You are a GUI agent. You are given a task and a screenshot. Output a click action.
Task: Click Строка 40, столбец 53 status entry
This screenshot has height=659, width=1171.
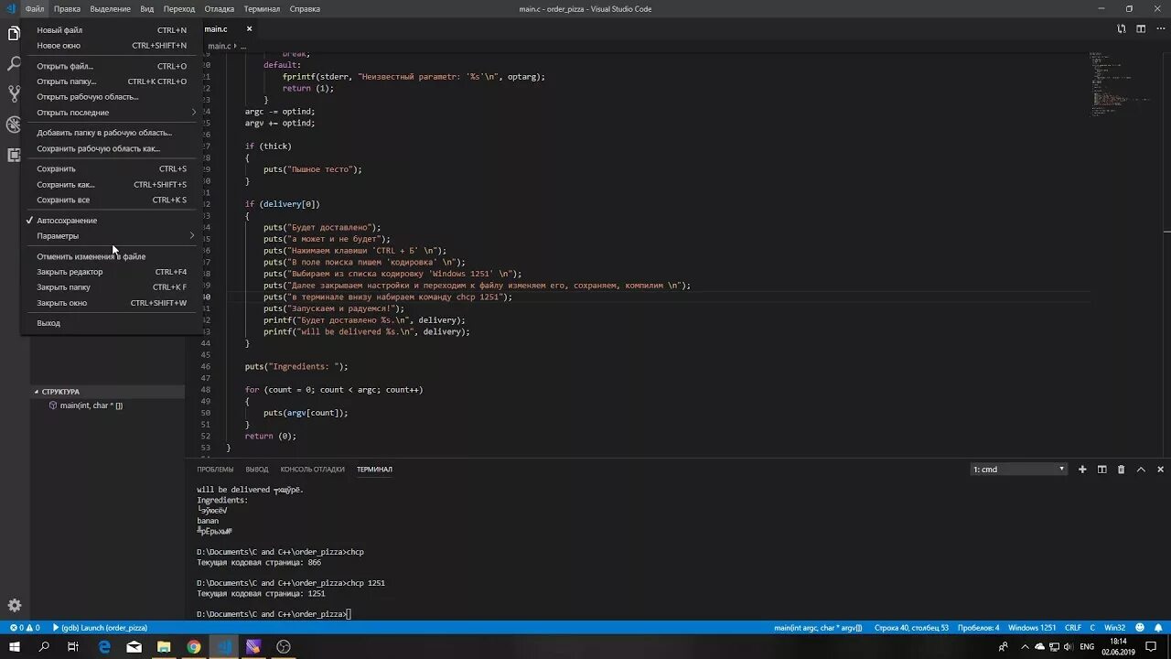911,628
